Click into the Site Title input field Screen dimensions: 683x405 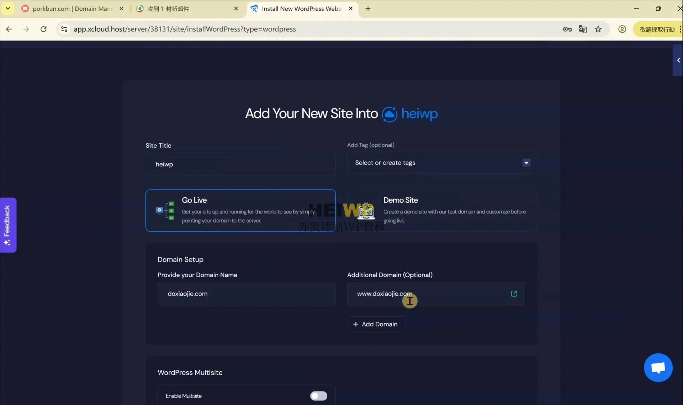tap(240, 164)
